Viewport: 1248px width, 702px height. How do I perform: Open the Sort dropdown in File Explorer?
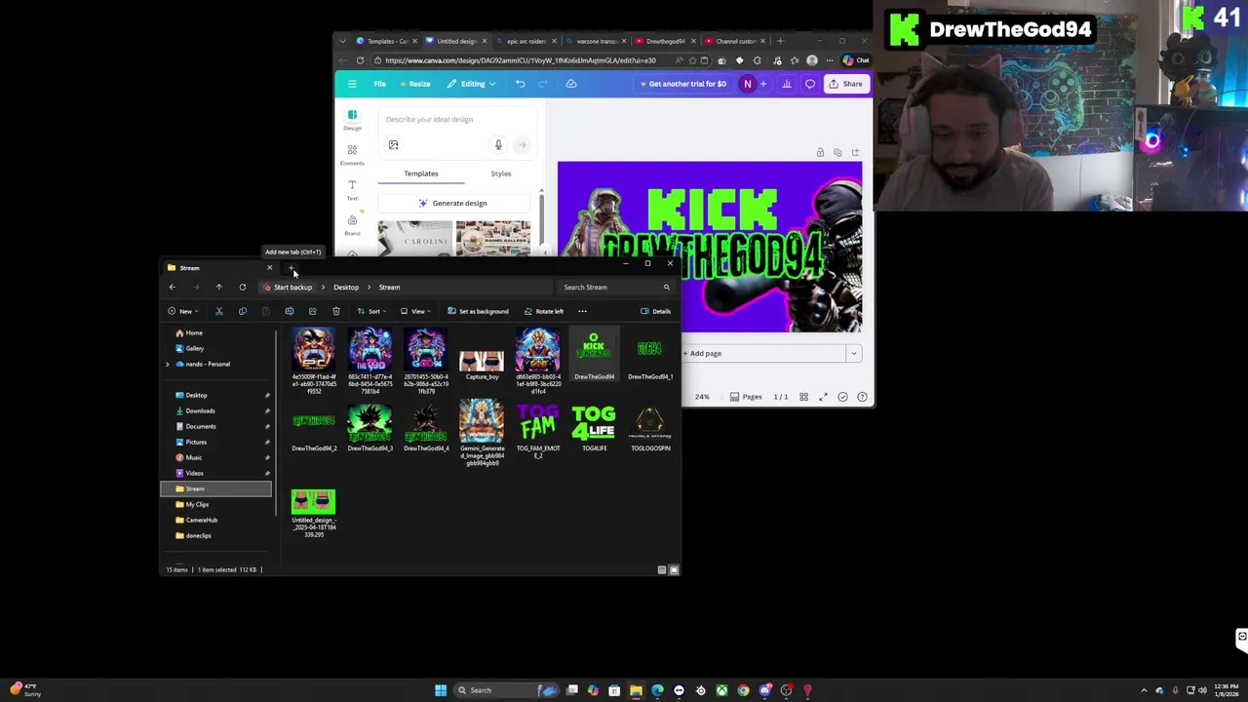click(x=371, y=311)
